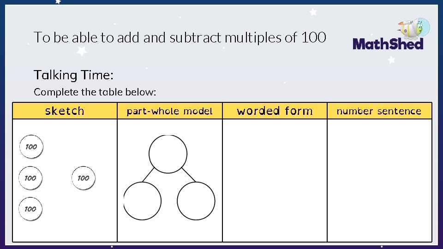Click the lesson objective title text
The height and width of the screenshot is (249, 443).
tap(180, 37)
